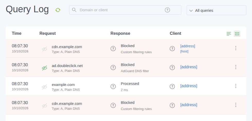The width and height of the screenshot is (252, 121).
Task: Click the tracker eye icon beside example.com Processed row
Action: click(44, 87)
